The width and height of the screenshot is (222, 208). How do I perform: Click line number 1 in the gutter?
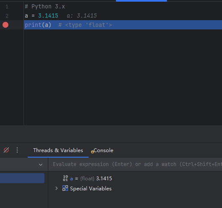pyautogui.click(x=7, y=7)
